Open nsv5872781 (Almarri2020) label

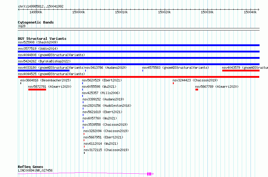pyautogui.click(x=50, y=87)
